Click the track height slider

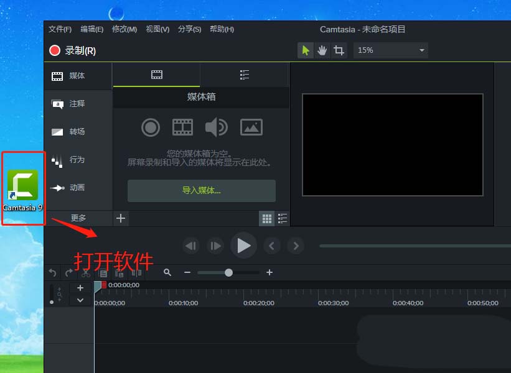pos(52,295)
